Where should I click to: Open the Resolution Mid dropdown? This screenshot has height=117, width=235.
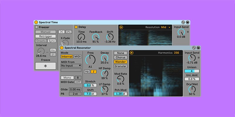point(166,27)
